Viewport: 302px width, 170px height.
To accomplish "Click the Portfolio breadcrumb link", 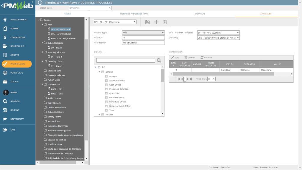I will coord(52,3).
